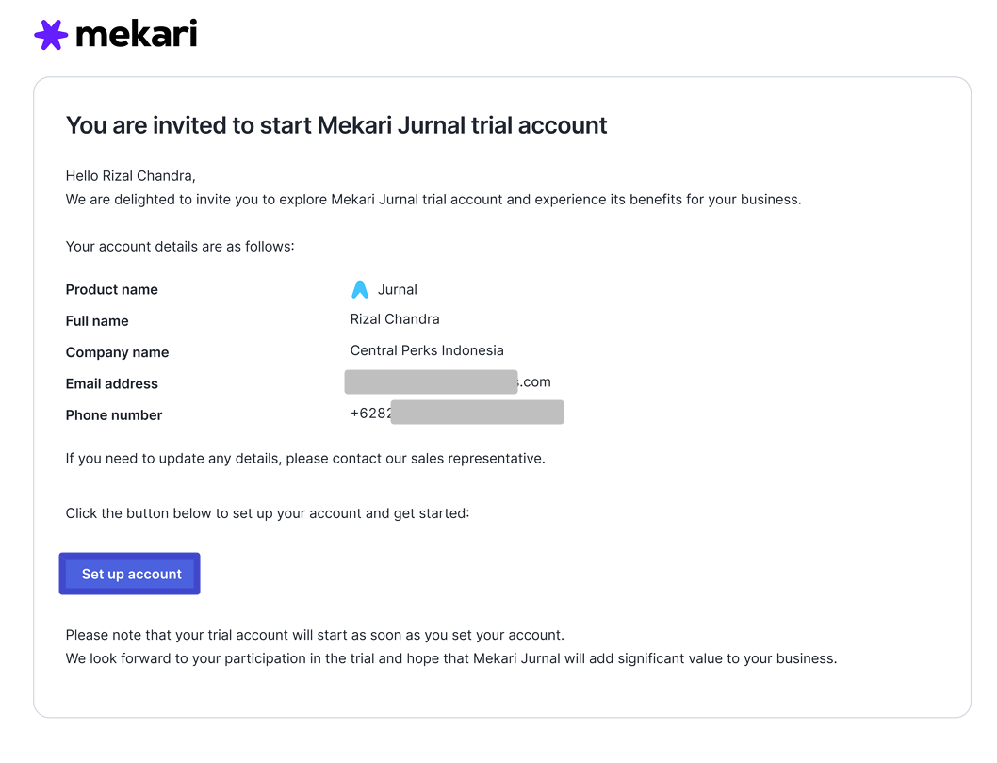Click the Jurnal product icon
The height and width of the screenshot is (763, 997).
click(360, 289)
